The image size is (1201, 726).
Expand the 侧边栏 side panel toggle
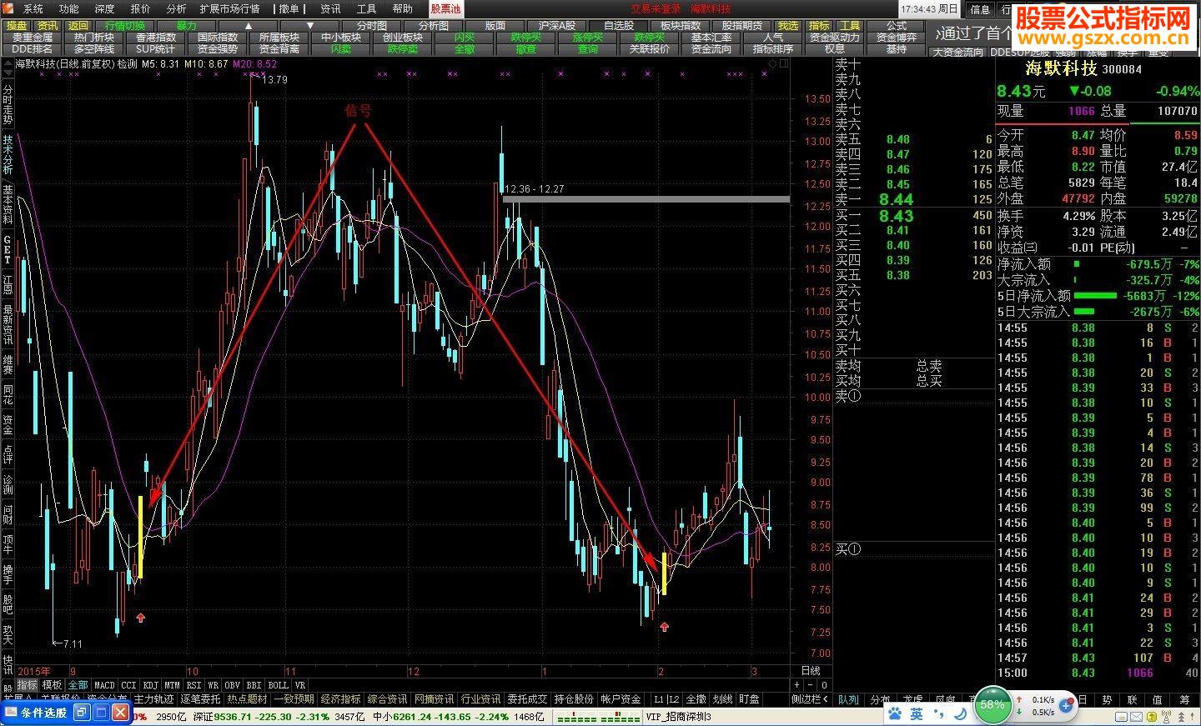click(x=809, y=699)
